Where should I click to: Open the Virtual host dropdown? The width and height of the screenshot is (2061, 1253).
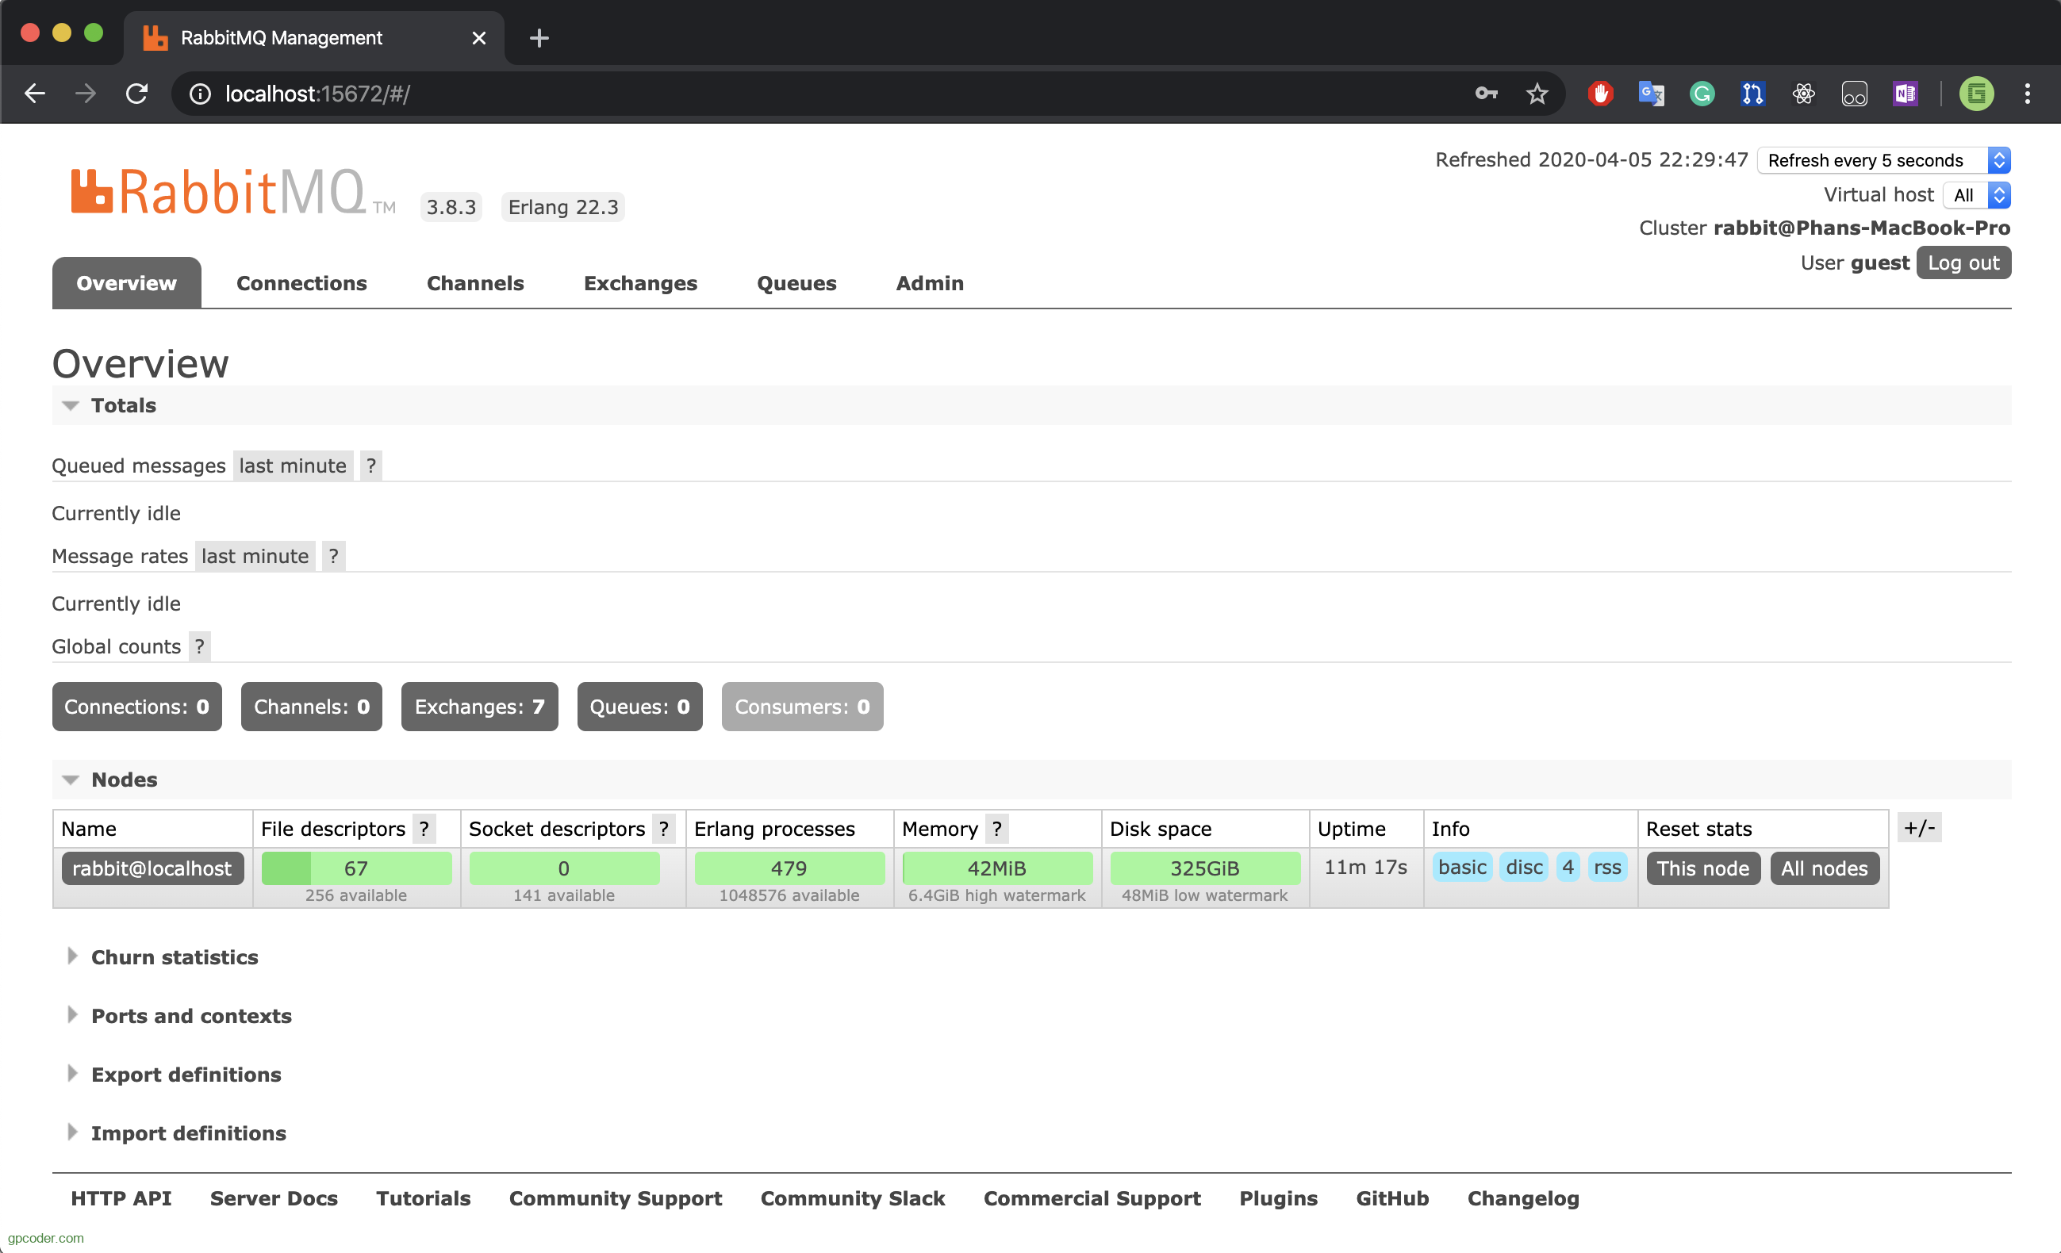point(1977,195)
